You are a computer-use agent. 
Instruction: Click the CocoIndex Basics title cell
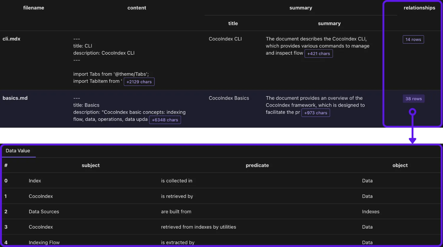click(229, 98)
